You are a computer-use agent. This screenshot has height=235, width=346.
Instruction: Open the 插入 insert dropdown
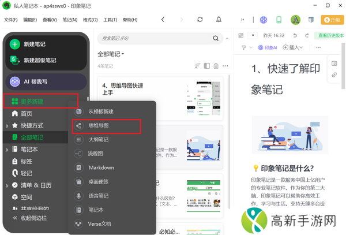293,47
